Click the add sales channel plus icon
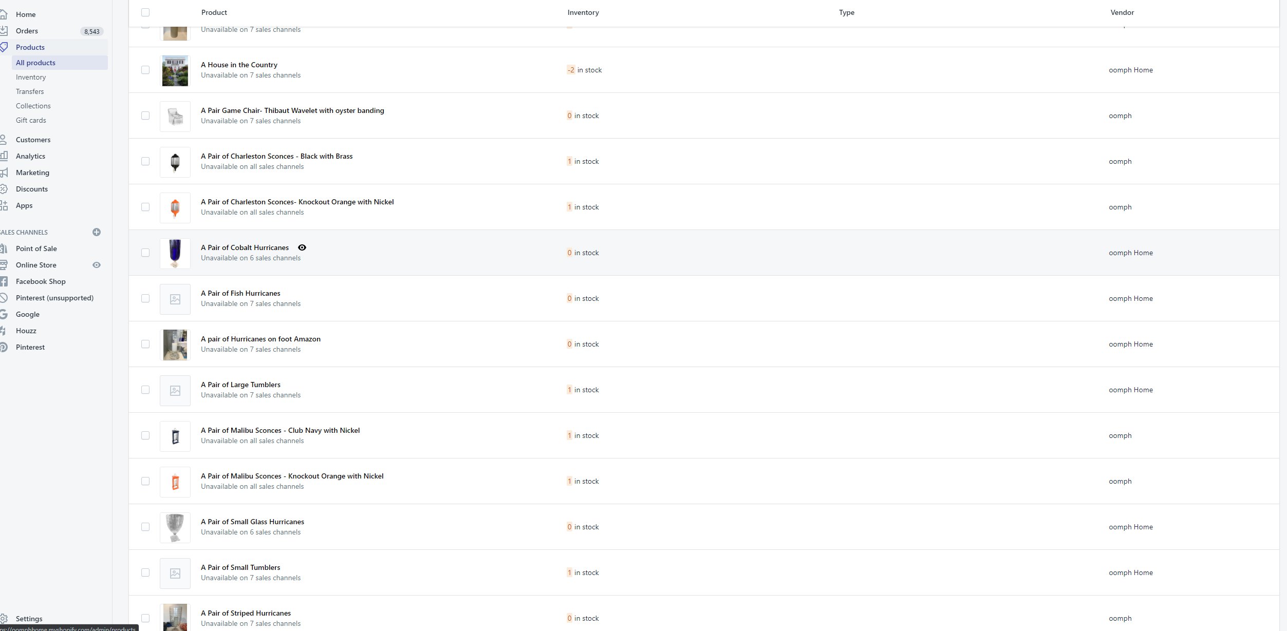 coord(96,232)
